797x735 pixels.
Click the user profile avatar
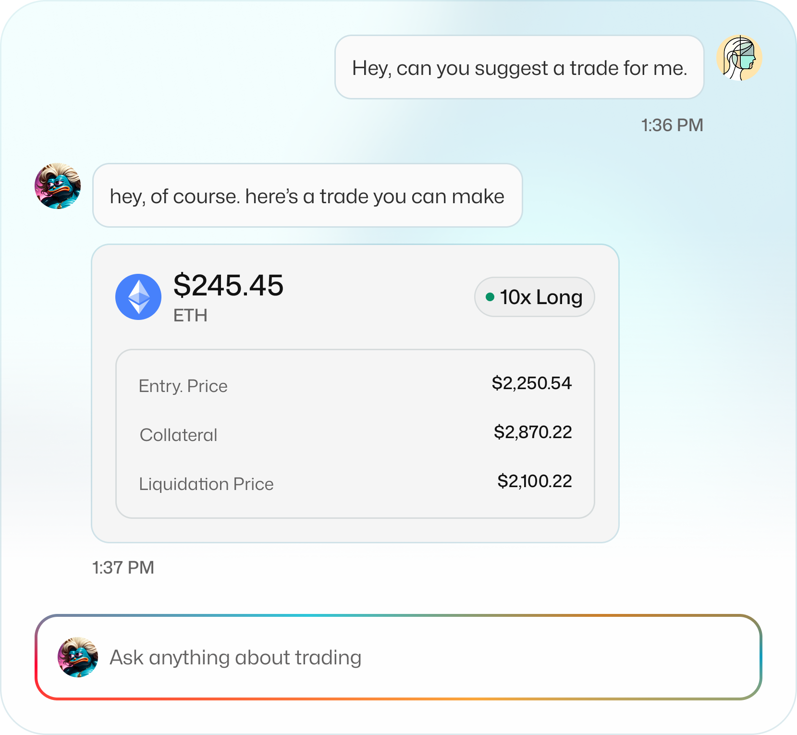pyautogui.click(x=739, y=58)
